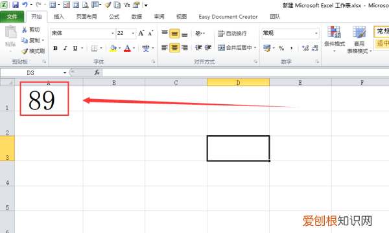Screen dimensions: 389x233
Task: Open 套用表格格式 table styles
Action: (359, 39)
